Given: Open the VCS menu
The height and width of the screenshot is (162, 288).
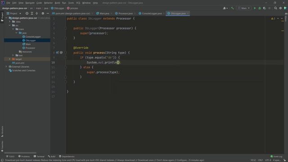Looking at the screenshot, I should coord(78,3).
